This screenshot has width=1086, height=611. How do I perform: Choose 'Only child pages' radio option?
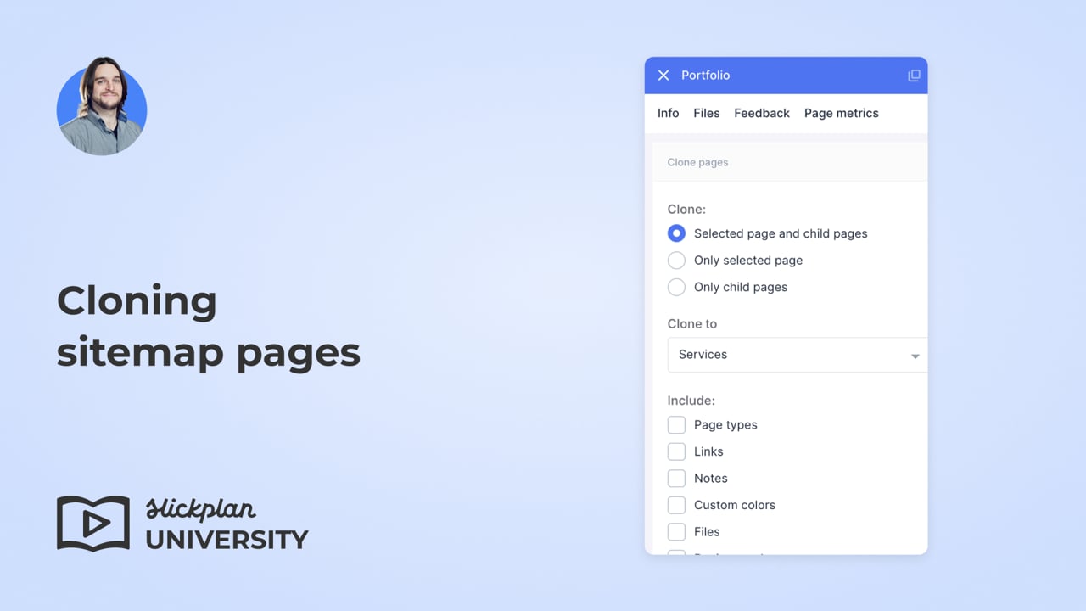(676, 287)
